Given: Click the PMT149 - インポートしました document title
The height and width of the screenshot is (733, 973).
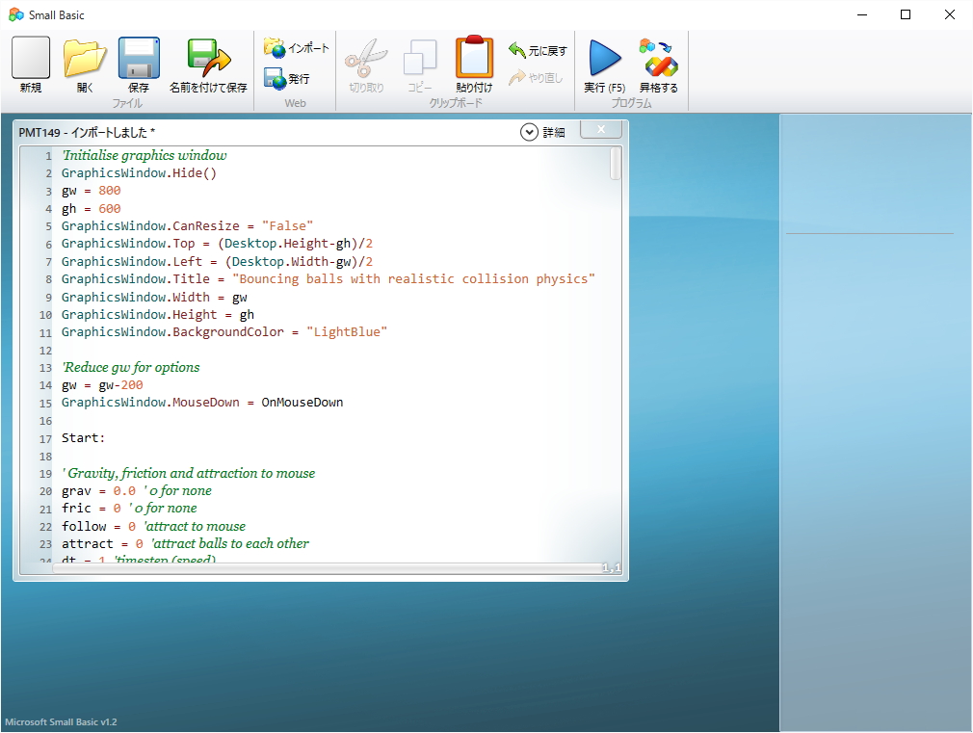Looking at the screenshot, I should 87,132.
